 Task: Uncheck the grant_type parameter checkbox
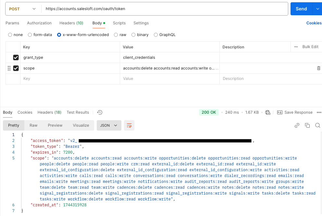pos(16,57)
